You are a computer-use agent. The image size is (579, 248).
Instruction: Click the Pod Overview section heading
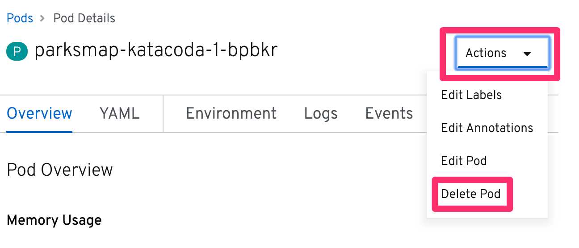point(60,170)
